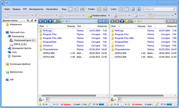Screen dimensions: 179x108
Task: Go back in the right file pane
Action: click(x=112, y=21)
